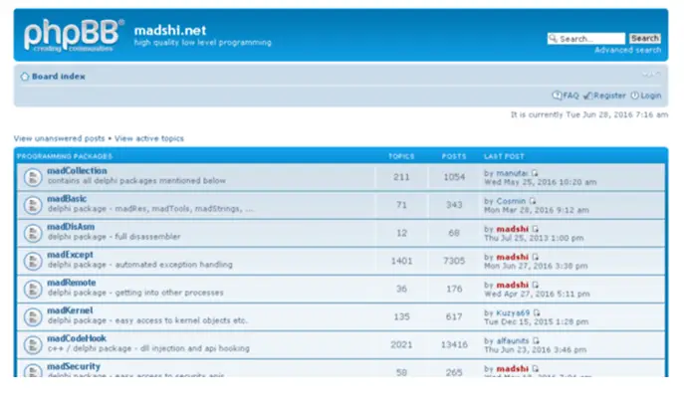The height and width of the screenshot is (402, 684).
Task: Open the Register link
Action: pyautogui.click(x=609, y=96)
